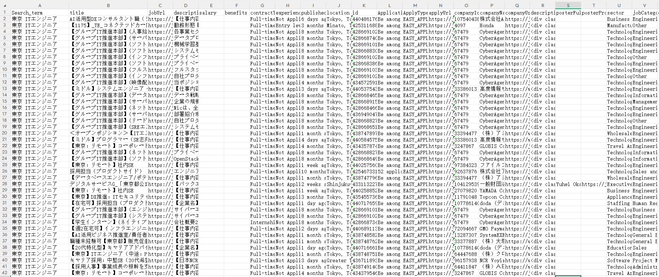Click description cell starting "Nicは、全"
The width and height of the screenshot is (659, 277).
click(x=186, y=108)
